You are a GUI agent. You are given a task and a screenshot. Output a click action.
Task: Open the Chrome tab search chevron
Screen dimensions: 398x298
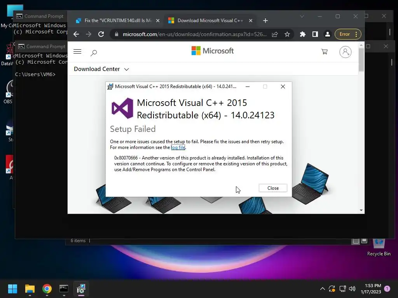[x=302, y=16]
